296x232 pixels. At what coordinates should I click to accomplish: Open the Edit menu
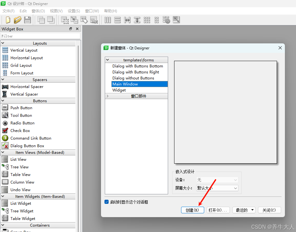pos(23,11)
